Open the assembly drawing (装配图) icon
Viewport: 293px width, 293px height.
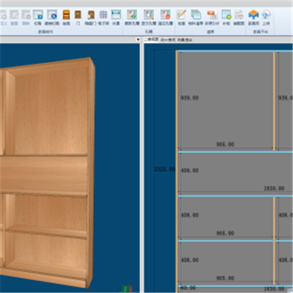[x=239, y=16]
